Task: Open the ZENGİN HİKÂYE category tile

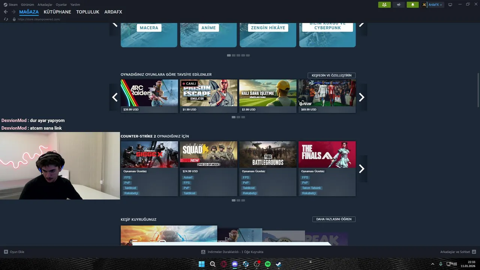Action: [x=268, y=35]
